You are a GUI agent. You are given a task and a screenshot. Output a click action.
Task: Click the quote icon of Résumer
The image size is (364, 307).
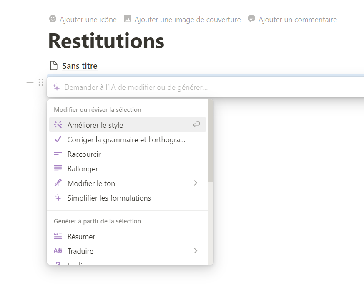point(58,236)
